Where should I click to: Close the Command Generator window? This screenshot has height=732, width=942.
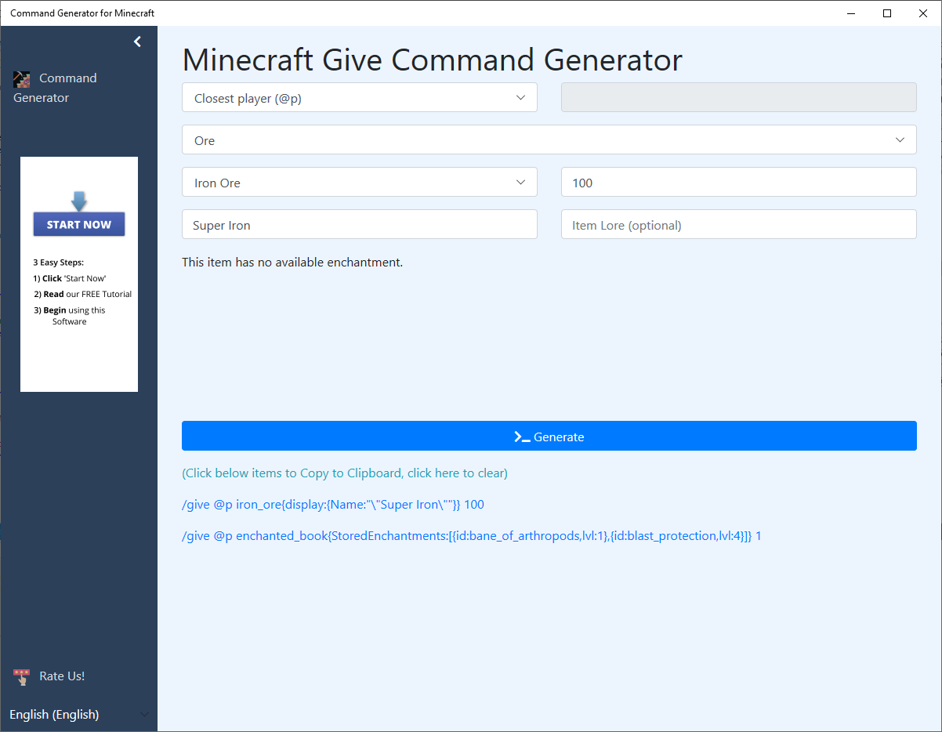[x=923, y=13]
